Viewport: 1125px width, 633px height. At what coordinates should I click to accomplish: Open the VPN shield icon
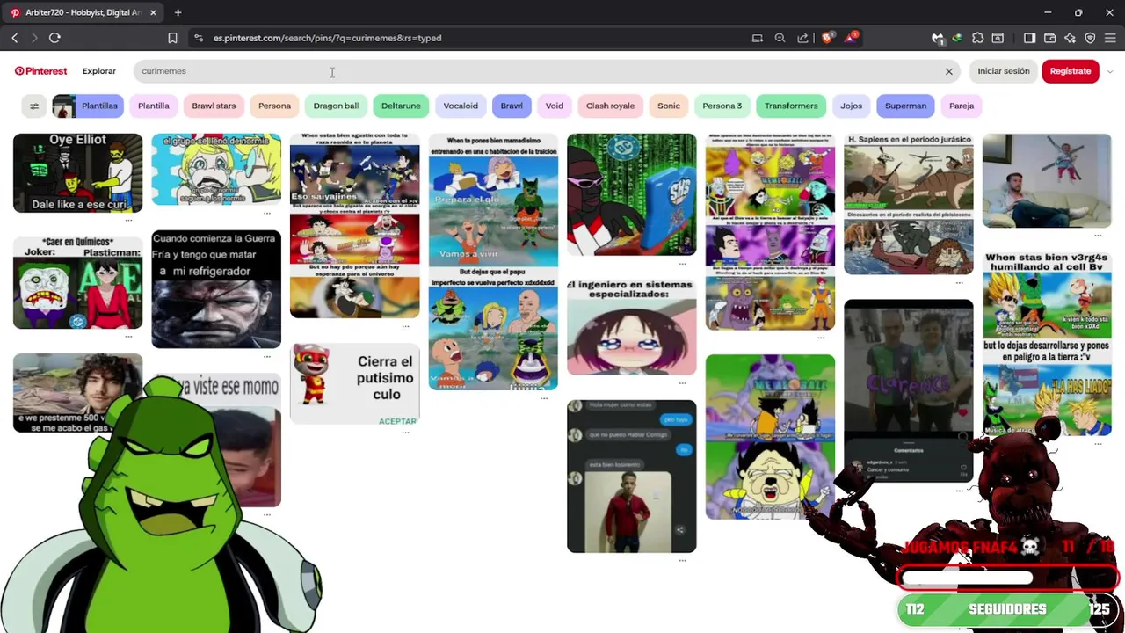1090,38
